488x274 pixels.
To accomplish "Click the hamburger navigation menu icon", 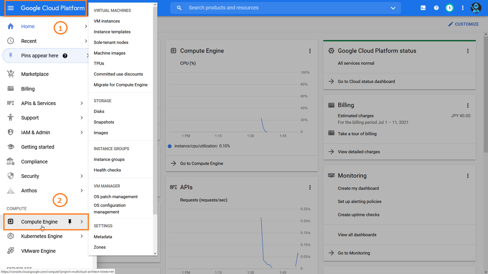I will (x=11, y=8).
